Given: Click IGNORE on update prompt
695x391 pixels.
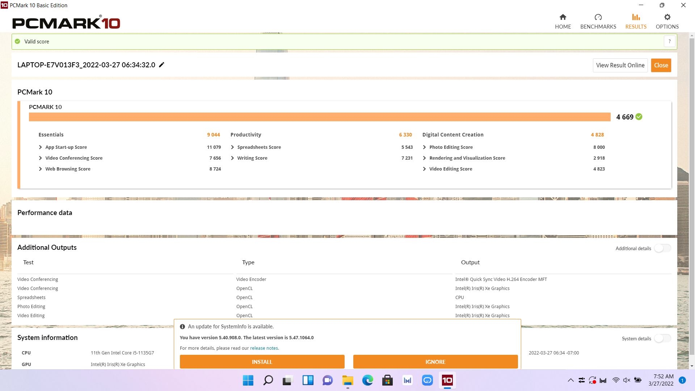Looking at the screenshot, I should [x=435, y=362].
